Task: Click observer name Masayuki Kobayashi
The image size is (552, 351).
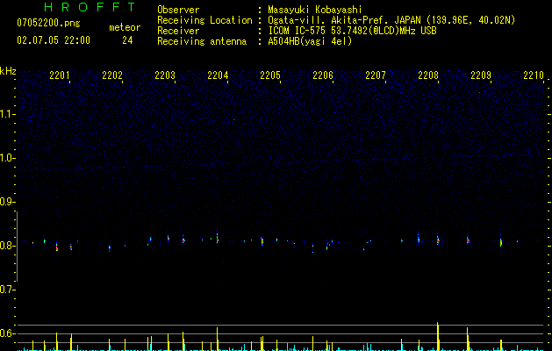Action: pyautogui.click(x=315, y=10)
